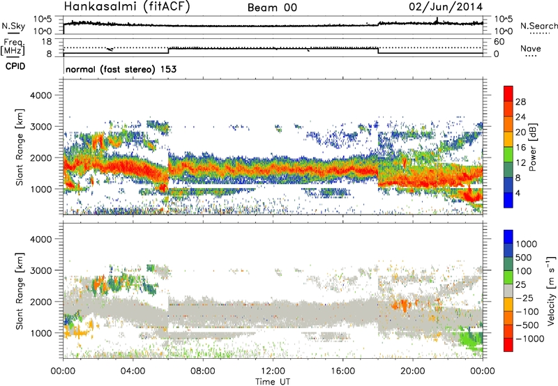Click the 4000 range tick, power panel
Screen dimensions: 558x386
pyautogui.click(x=41, y=95)
